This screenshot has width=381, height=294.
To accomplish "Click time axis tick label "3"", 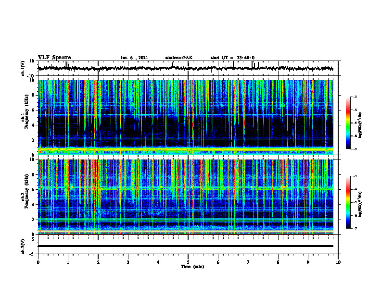I will (x=128, y=262).
